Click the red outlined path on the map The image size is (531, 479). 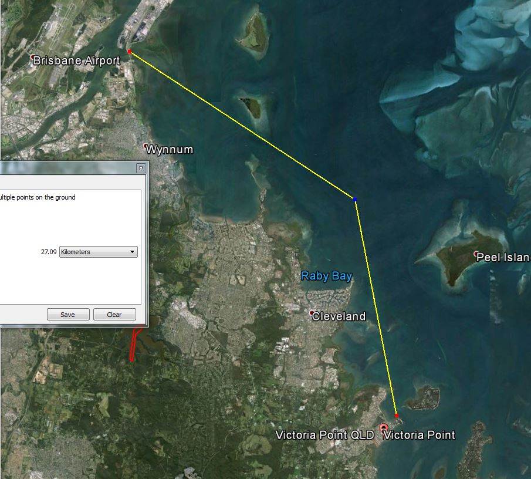134,346
